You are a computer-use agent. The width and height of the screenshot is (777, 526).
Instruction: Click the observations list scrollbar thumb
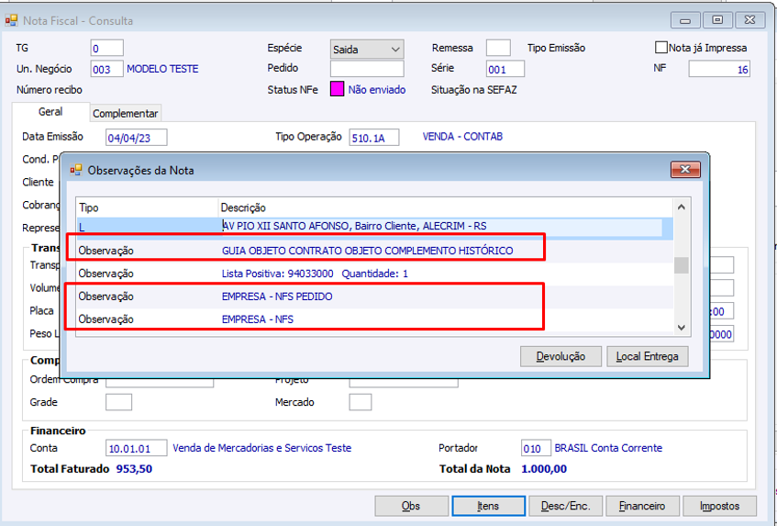[x=682, y=265]
